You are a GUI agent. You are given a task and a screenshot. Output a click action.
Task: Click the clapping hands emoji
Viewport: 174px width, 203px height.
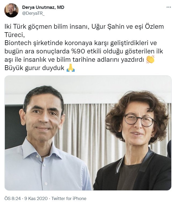pyautogui.click(x=150, y=59)
